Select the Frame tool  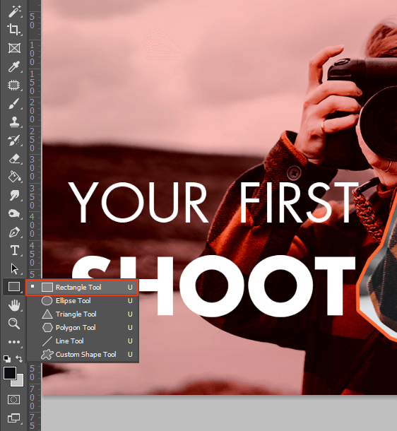tap(14, 48)
